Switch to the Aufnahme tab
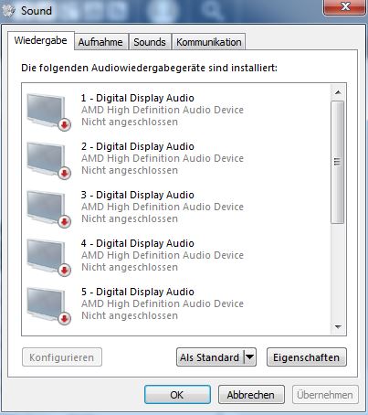This screenshot has width=368, height=415. (100, 42)
